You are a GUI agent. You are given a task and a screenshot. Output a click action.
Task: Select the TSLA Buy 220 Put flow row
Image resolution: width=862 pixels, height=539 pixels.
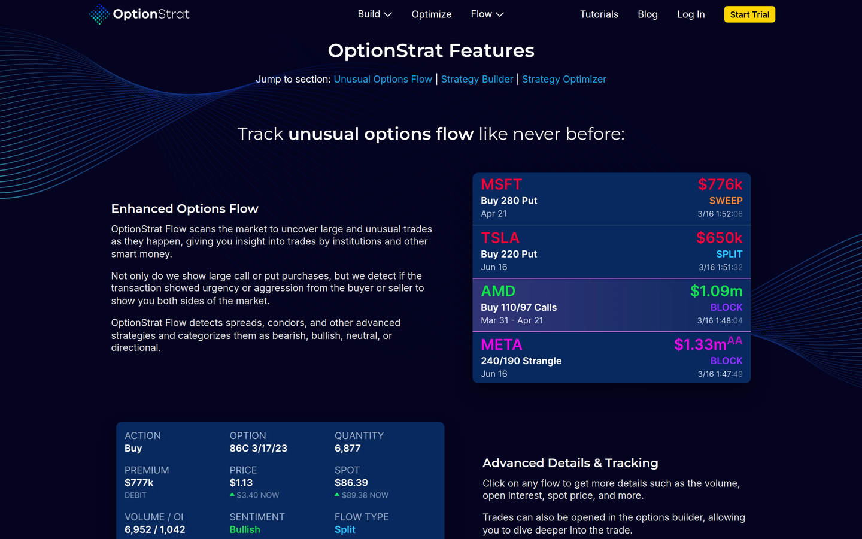[612, 252]
